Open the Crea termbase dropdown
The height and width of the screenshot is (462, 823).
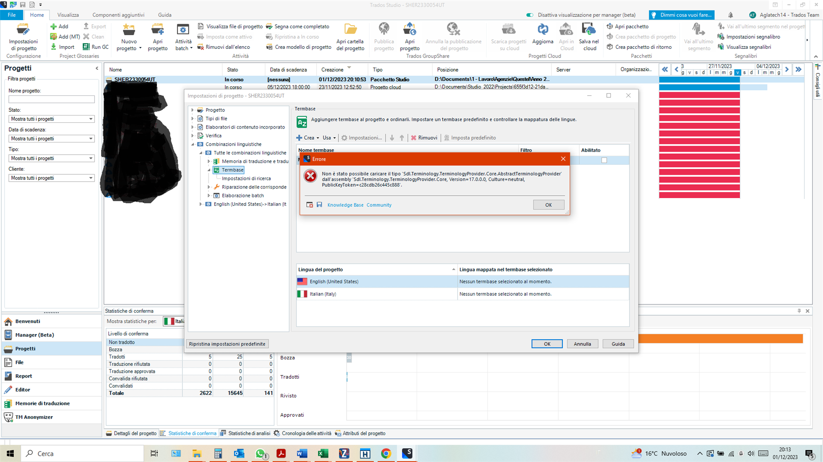[x=308, y=137]
